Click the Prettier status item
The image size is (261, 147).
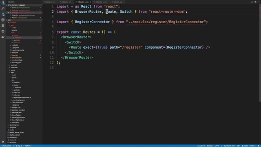[x=252, y=146]
